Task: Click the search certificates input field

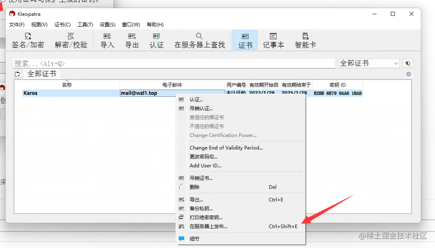Action: pyautogui.click(x=174, y=64)
